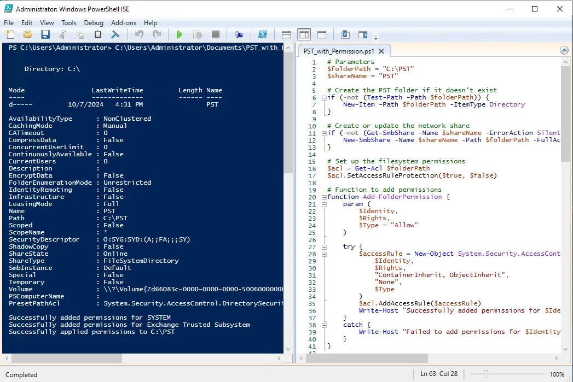This screenshot has height=382, width=573.
Task: Collapse the catch block at line 38
Action: [x=324, y=325]
